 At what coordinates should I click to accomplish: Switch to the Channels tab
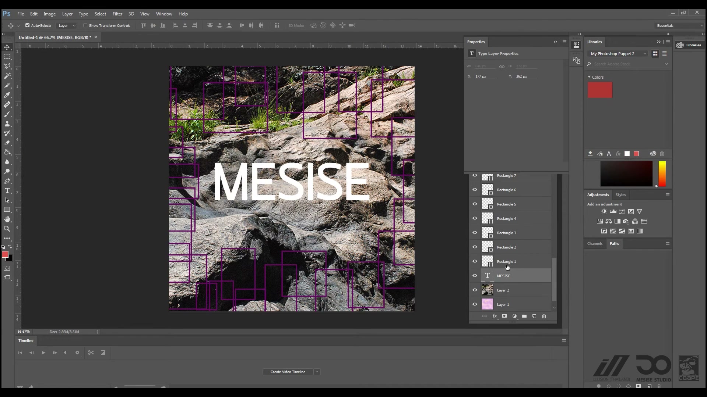coord(595,243)
